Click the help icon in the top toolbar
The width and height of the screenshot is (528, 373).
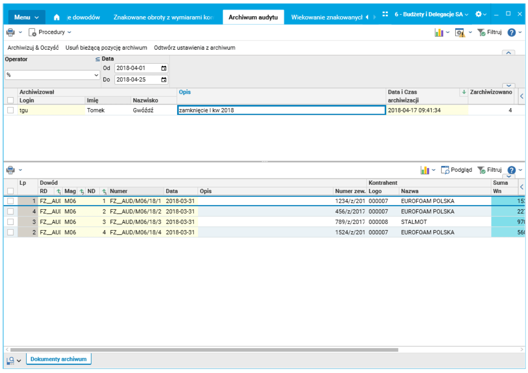511,33
